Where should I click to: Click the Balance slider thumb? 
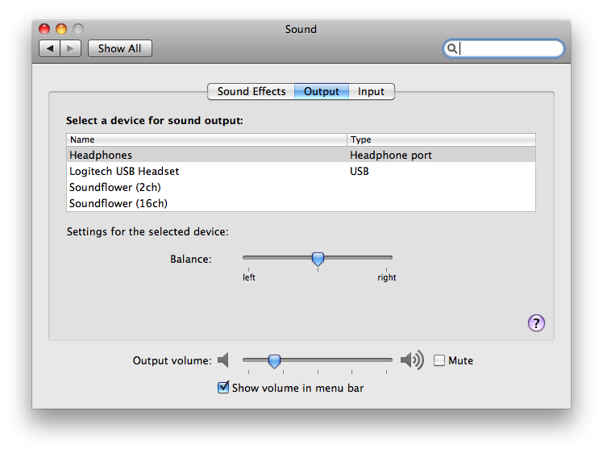coord(318,260)
